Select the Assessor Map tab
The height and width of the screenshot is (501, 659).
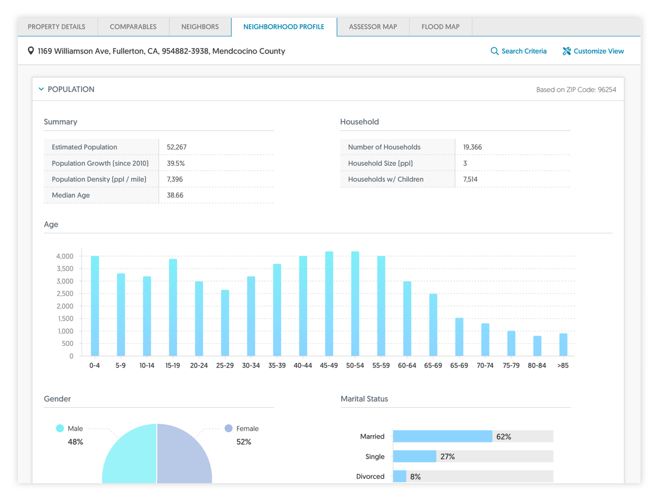pyautogui.click(x=373, y=27)
